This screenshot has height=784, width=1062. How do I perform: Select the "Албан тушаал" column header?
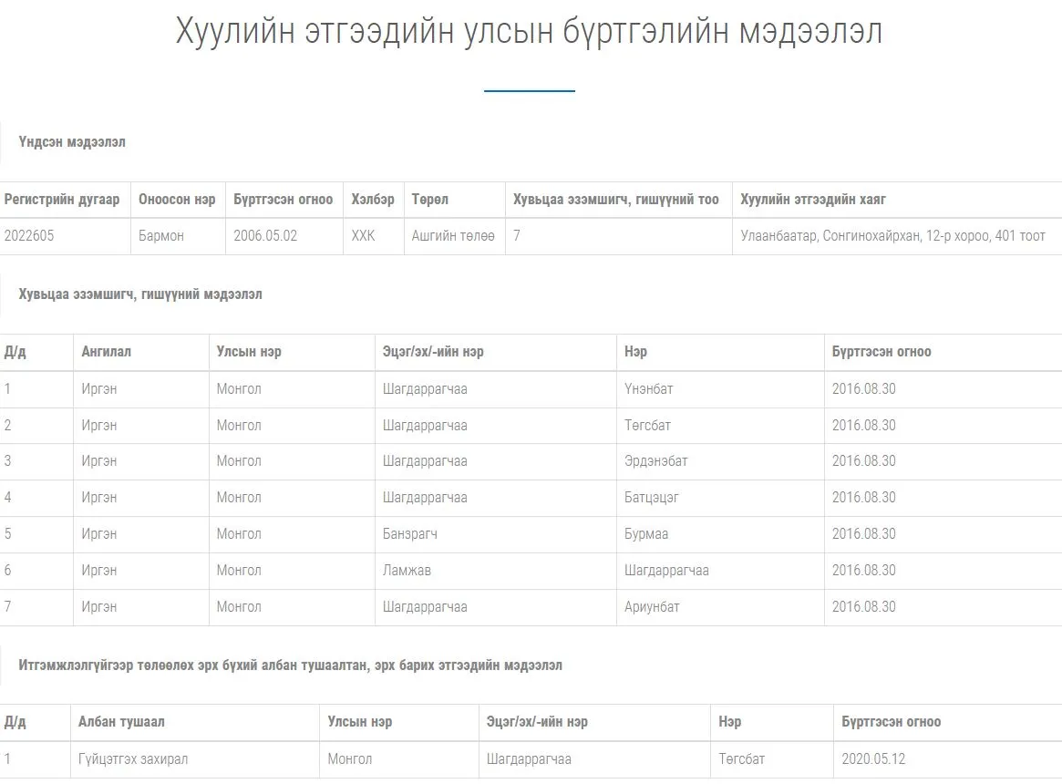(121, 722)
